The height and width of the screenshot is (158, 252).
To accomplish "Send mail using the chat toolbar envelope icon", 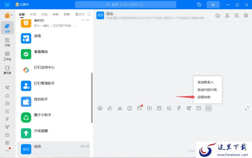I will (199, 108).
